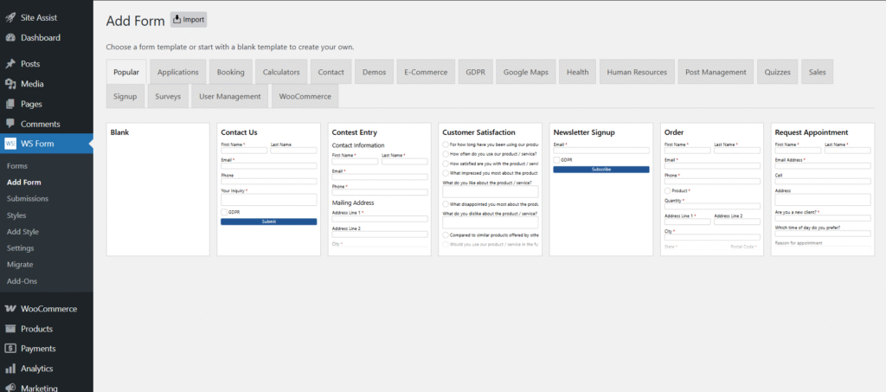Open the Payments dollar icon

10,349
